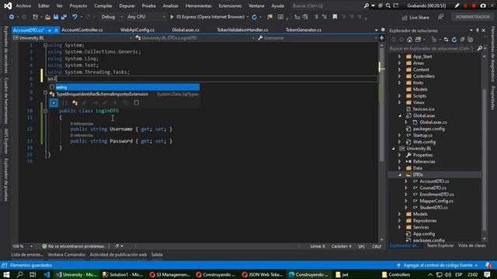Click the feedback icon next to Live Share
Viewport: 497px width, 279px height.
(440, 17)
